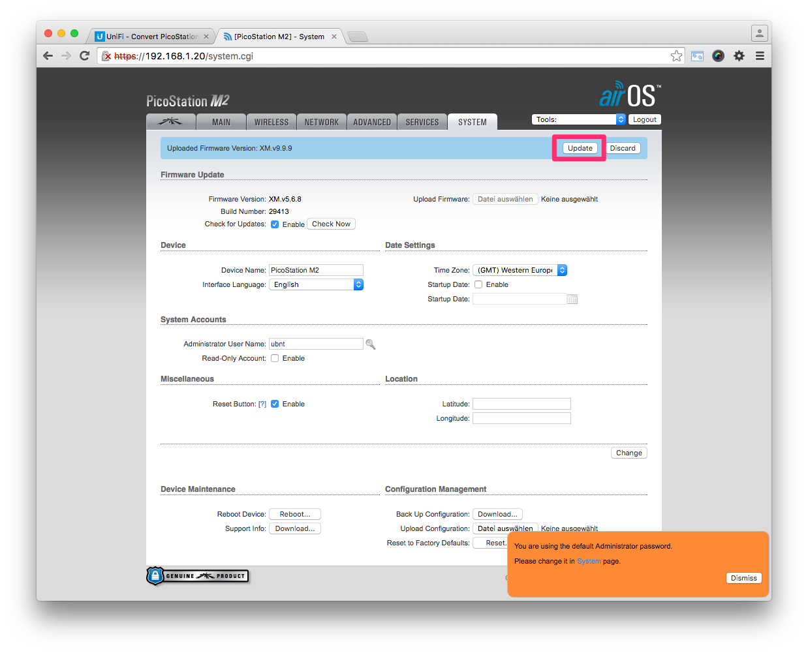Click the Longitude input field
808x653 pixels.
click(x=521, y=418)
